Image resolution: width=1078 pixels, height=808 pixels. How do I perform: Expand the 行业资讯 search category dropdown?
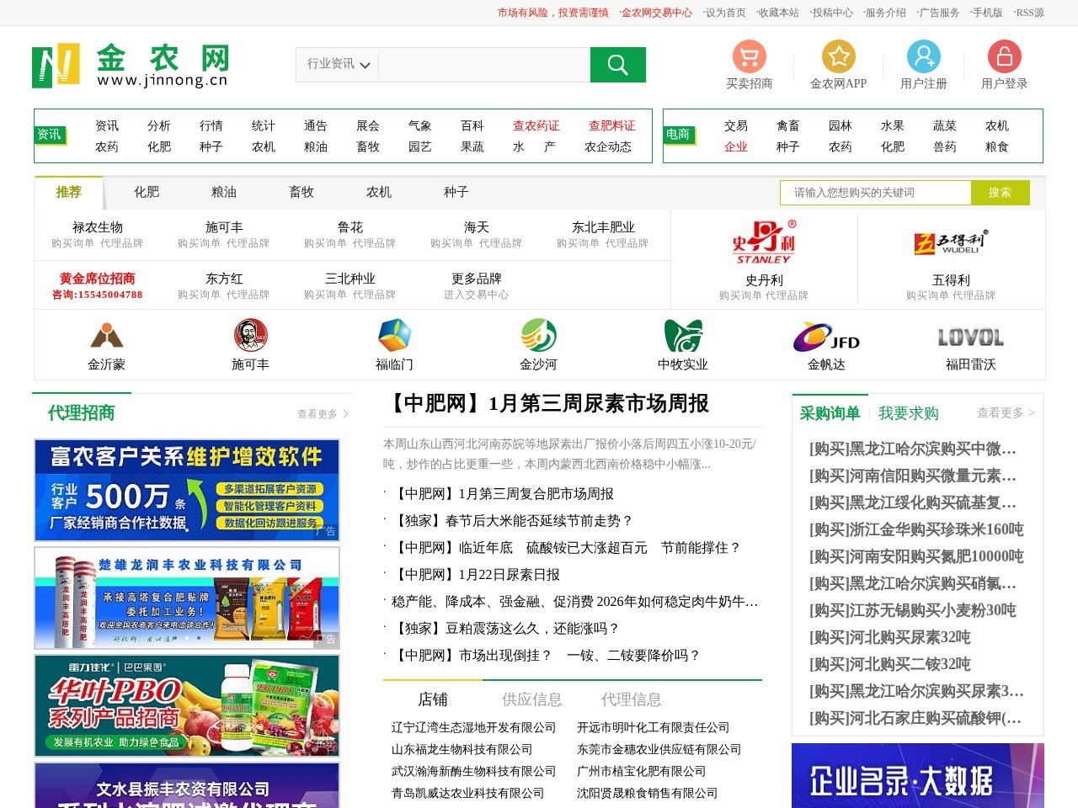(339, 64)
